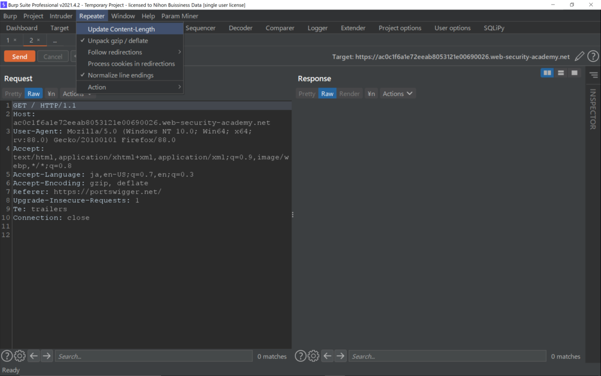This screenshot has height=376, width=601.
Task: Expand Follow redirections submenu
Action: (x=130, y=52)
